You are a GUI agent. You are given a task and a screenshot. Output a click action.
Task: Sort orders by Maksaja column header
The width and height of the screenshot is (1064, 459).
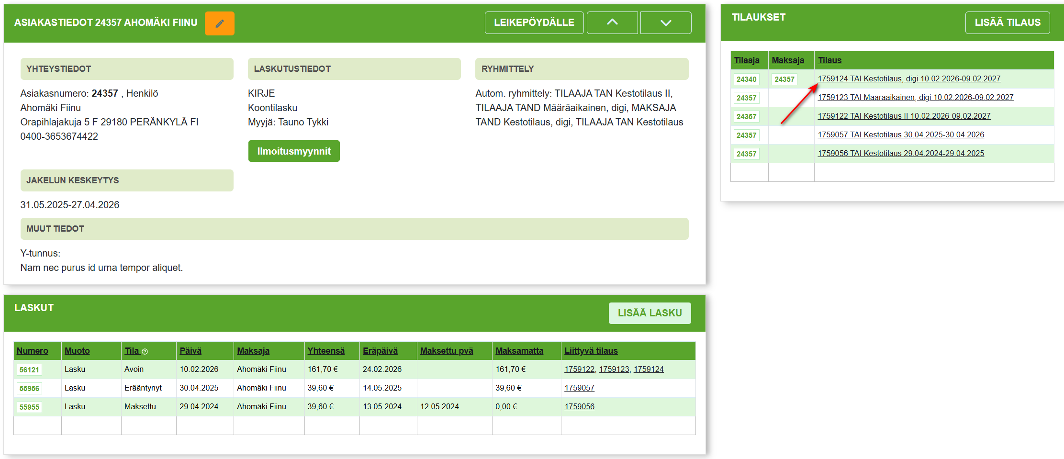pos(787,60)
